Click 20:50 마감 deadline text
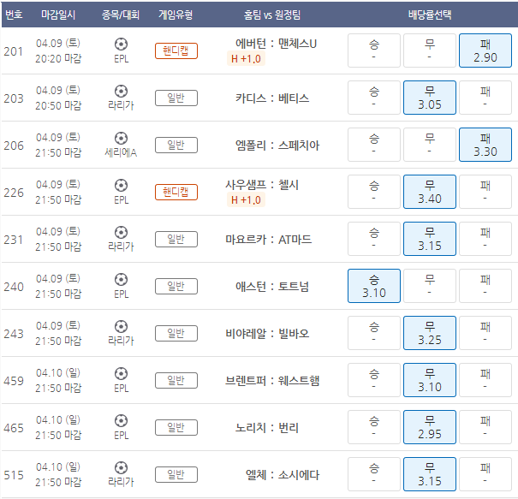 coord(58,105)
